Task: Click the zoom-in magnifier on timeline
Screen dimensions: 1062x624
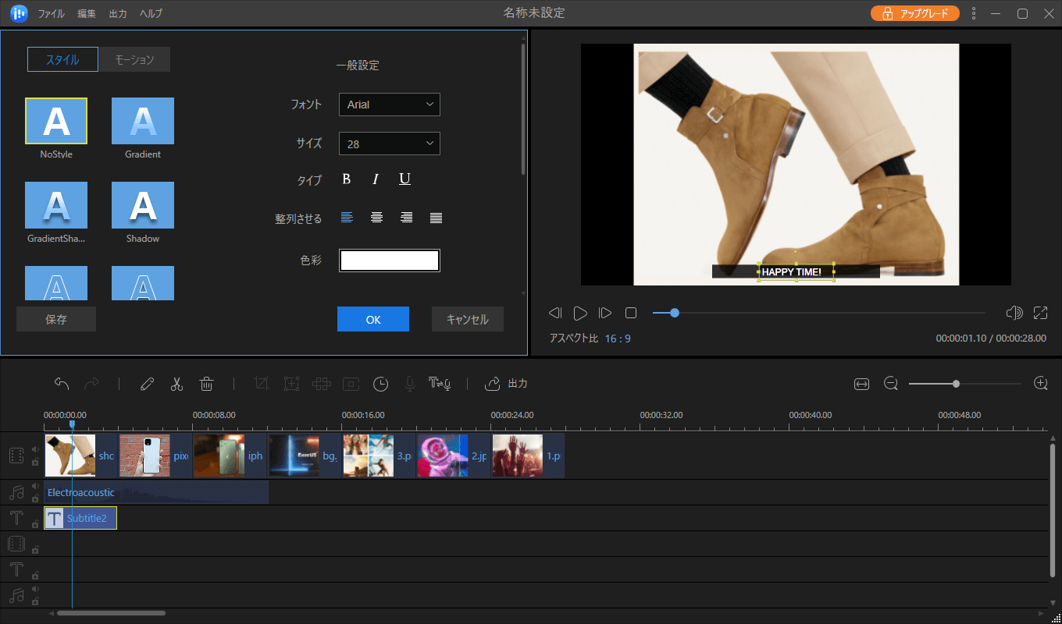Action: click(1040, 384)
